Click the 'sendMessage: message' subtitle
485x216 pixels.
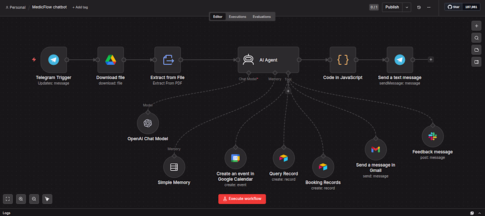click(x=399, y=83)
